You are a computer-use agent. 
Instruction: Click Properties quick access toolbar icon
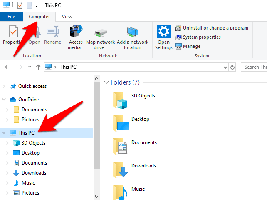pyautogui.click(x=20, y=5)
